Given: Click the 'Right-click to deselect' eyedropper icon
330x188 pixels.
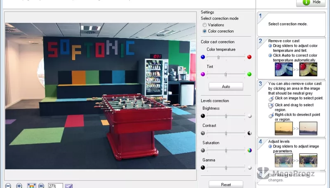Looking at the screenshot, I should [271, 115].
